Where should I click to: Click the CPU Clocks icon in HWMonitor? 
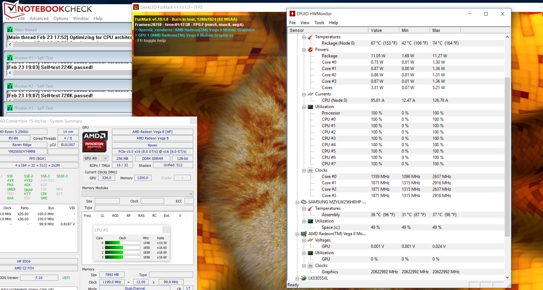click(310, 170)
